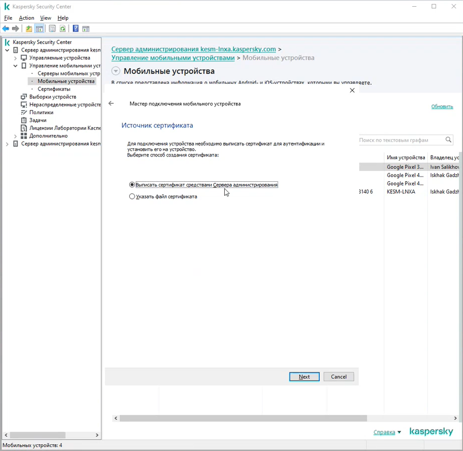Click the Выборки устройств icon
The image size is (463, 451).
click(24, 97)
